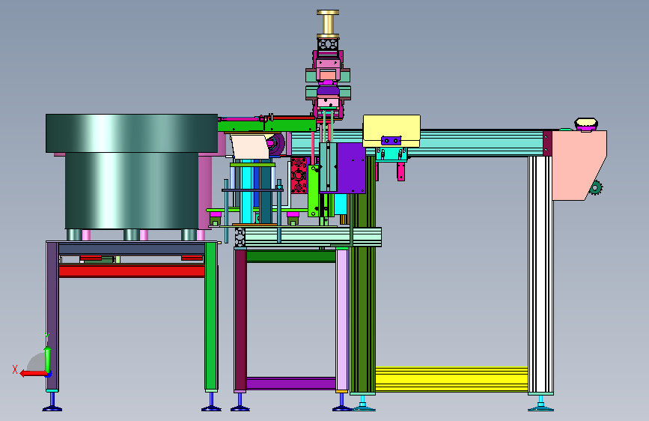Select the magenta finger hanging below the gripper
The width and height of the screenshot is (649, 421).
coord(400,172)
